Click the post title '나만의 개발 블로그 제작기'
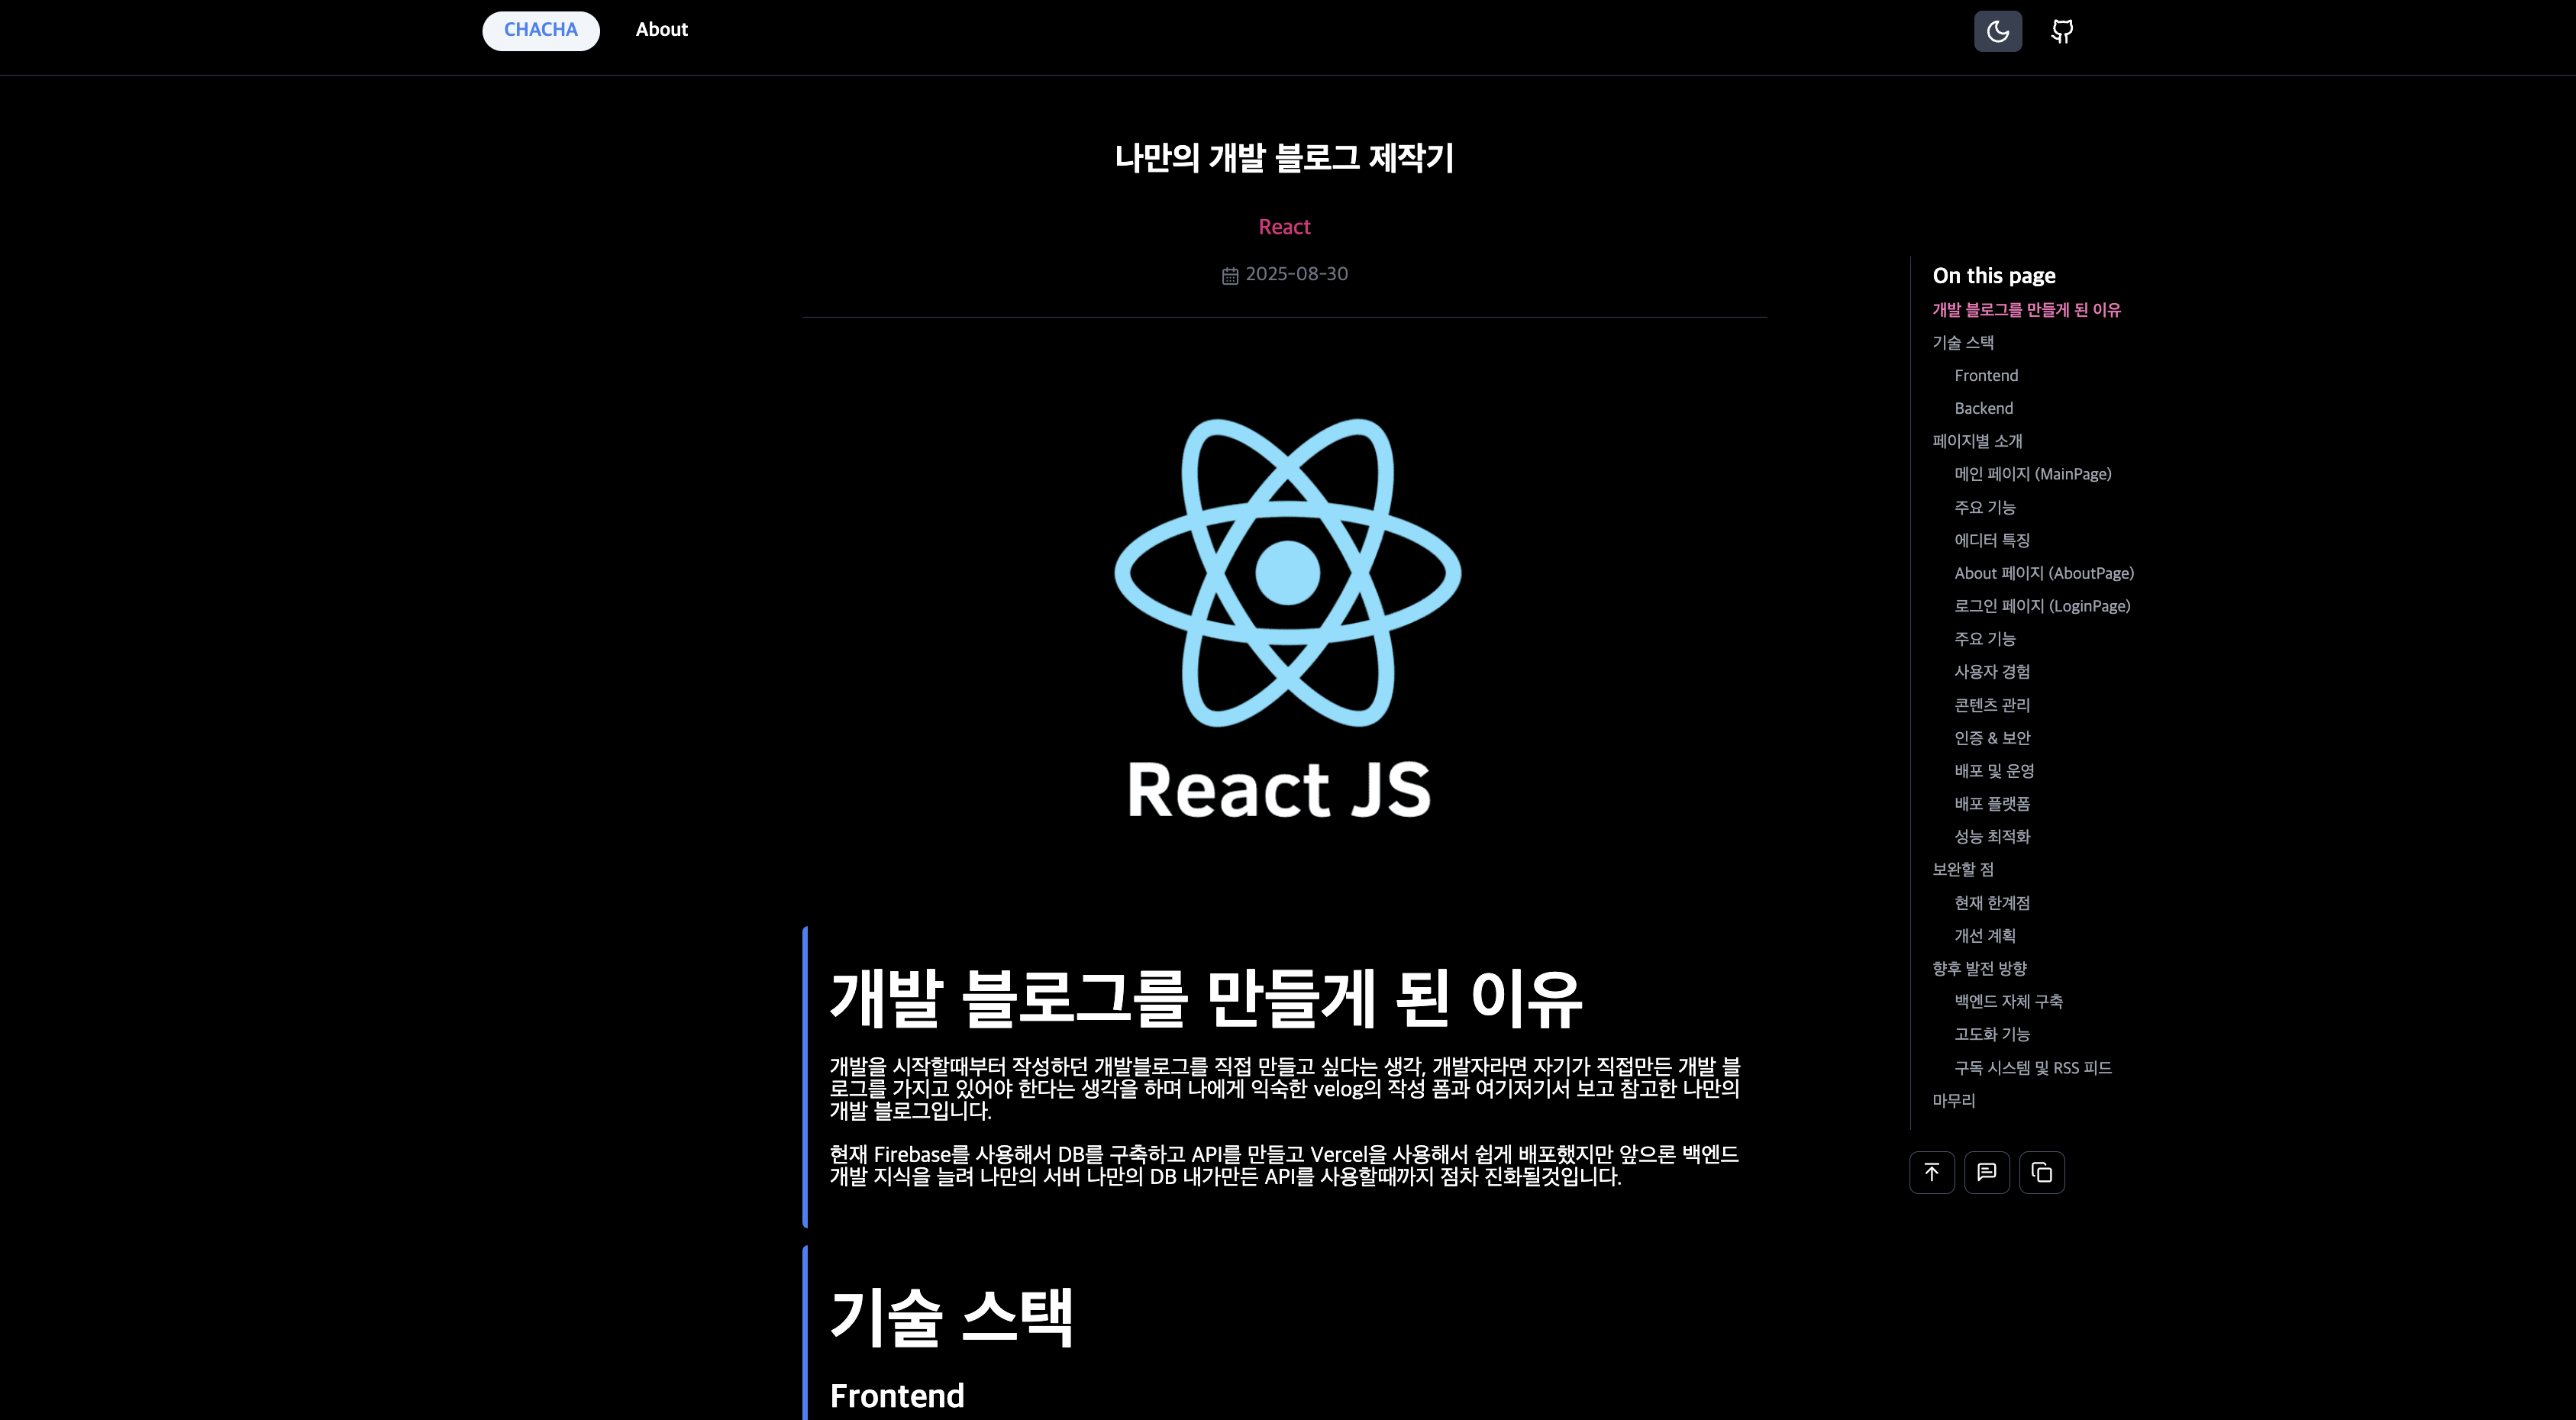The width and height of the screenshot is (2576, 1420). [1284, 157]
